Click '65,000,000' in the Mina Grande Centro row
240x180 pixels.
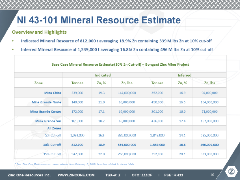point(127,112)
